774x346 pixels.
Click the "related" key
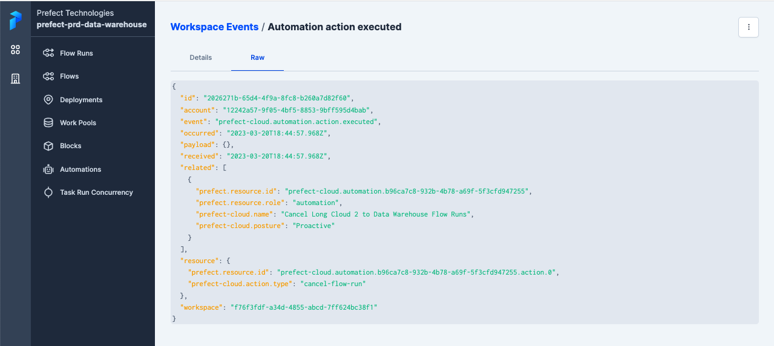pos(197,168)
